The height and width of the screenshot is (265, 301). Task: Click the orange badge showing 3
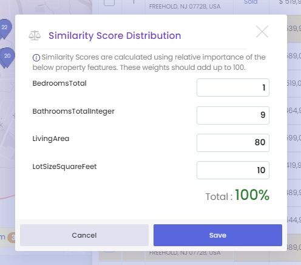12,238
